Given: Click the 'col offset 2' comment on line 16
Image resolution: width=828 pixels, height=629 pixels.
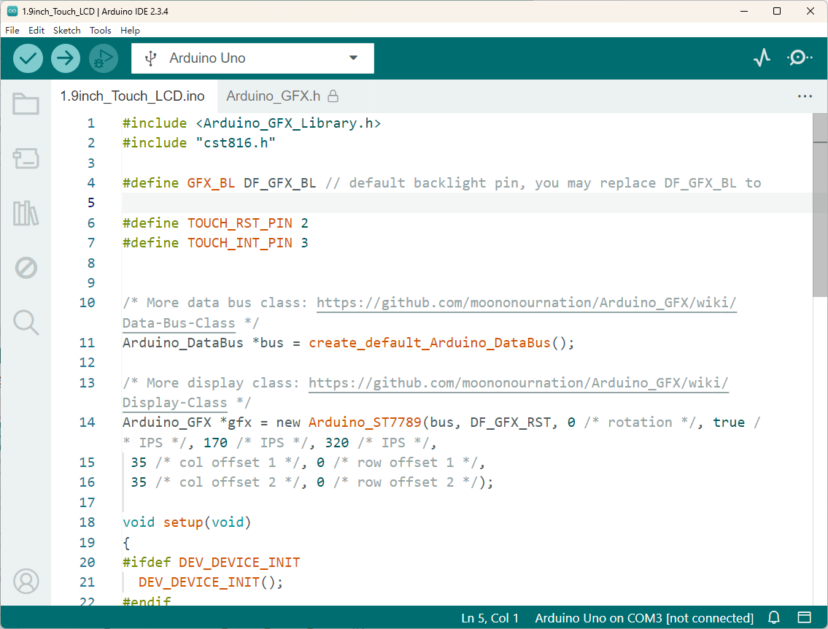Looking at the screenshot, I should click(227, 482).
